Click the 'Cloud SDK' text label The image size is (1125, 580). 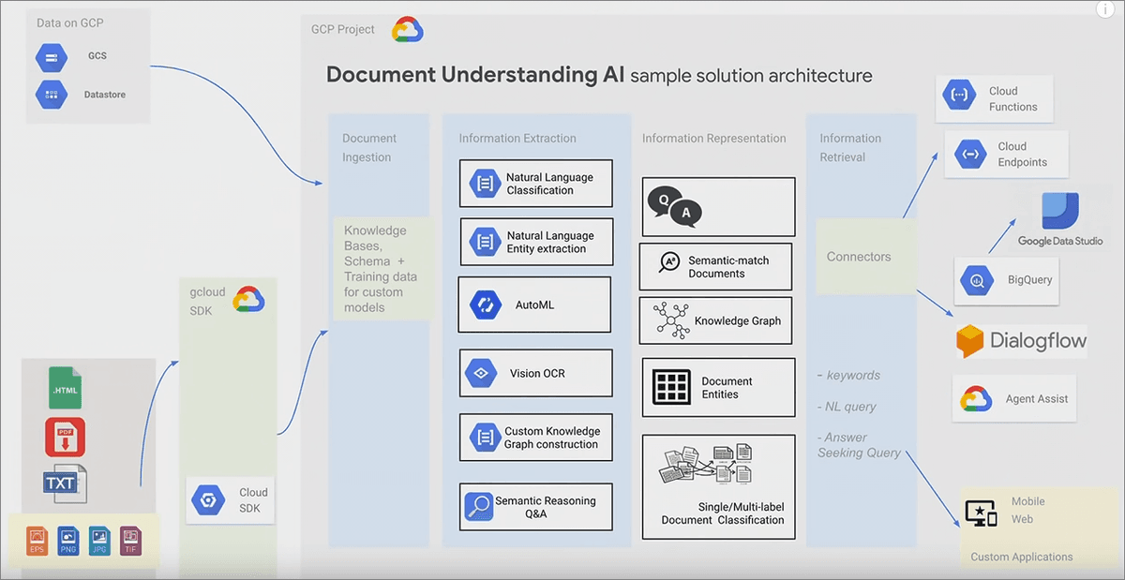click(x=253, y=500)
